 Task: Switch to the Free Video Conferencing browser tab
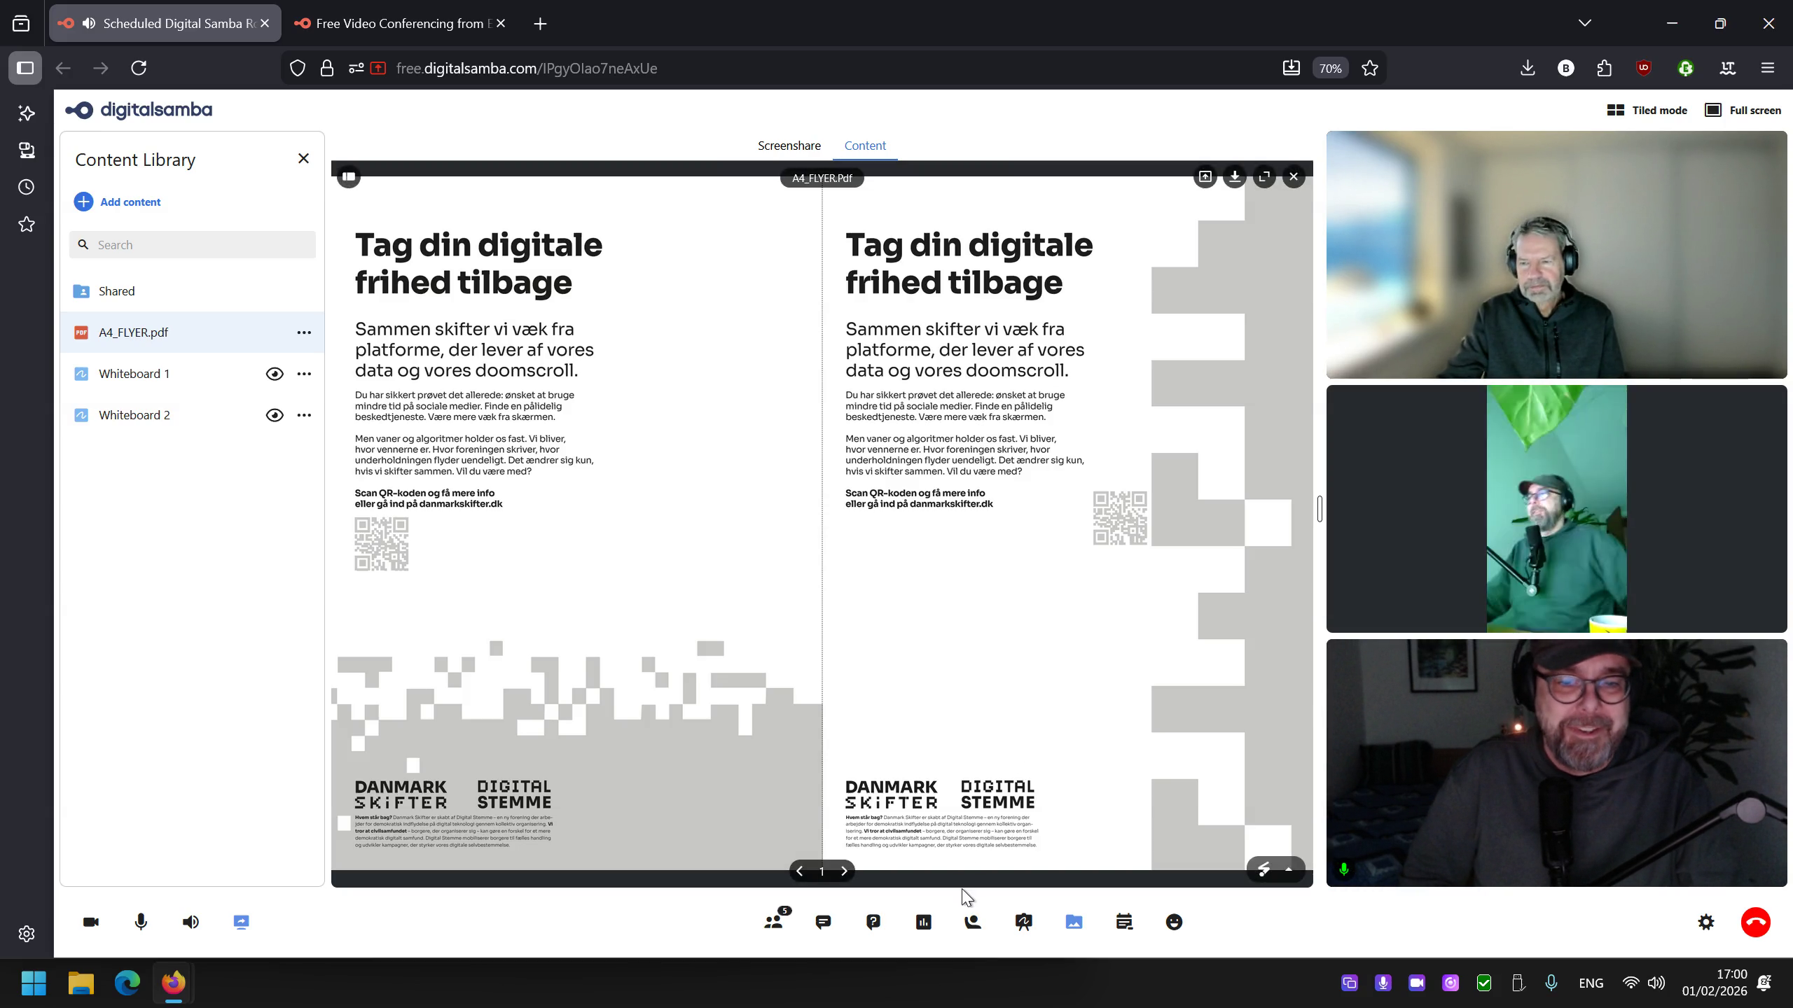click(399, 24)
